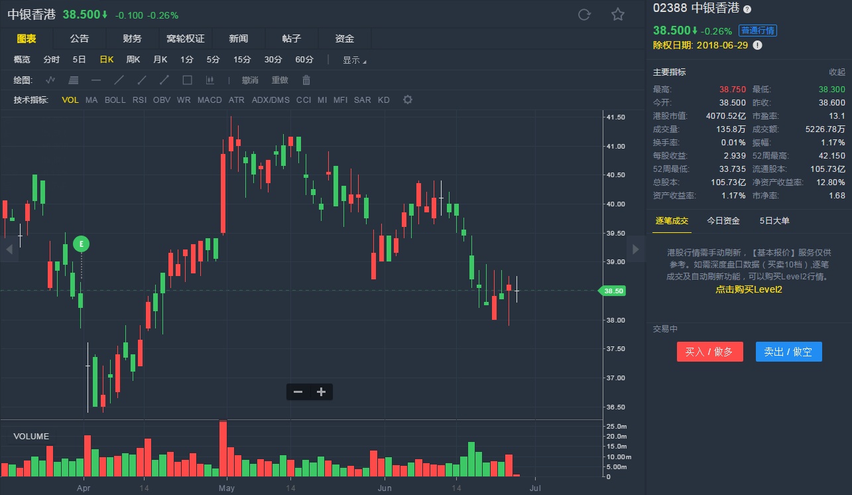This screenshot has width=852, height=495.
Task: Collapse main indicators with 收起
Action: pyautogui.click(x=837, y=72)
